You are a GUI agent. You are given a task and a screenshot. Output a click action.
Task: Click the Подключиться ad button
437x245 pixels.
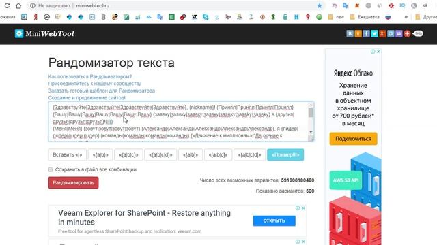tap(353, 139)
